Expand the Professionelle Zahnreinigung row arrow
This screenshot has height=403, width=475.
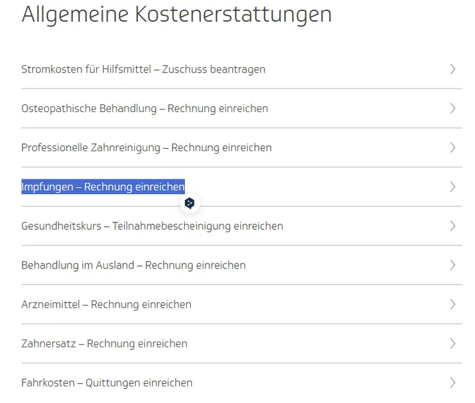pos(453,147)
